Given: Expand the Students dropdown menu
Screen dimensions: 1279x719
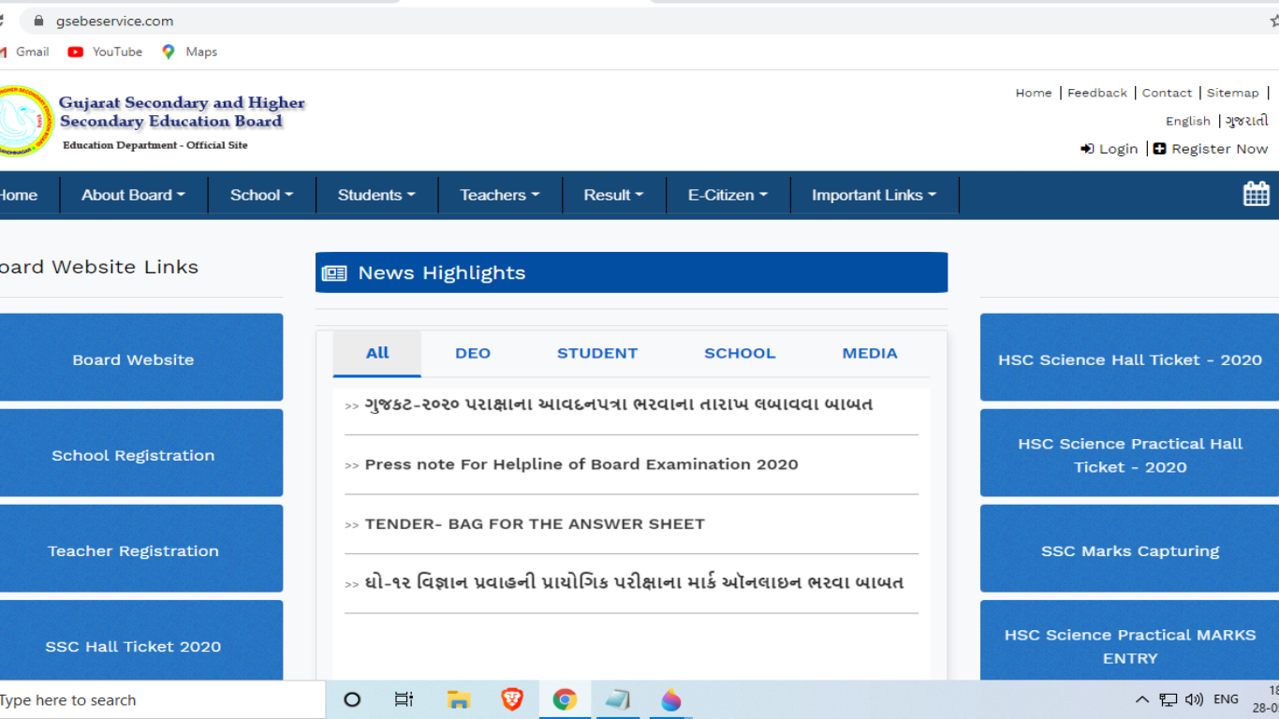Looking at the screenshot, I should coord(375,195).
